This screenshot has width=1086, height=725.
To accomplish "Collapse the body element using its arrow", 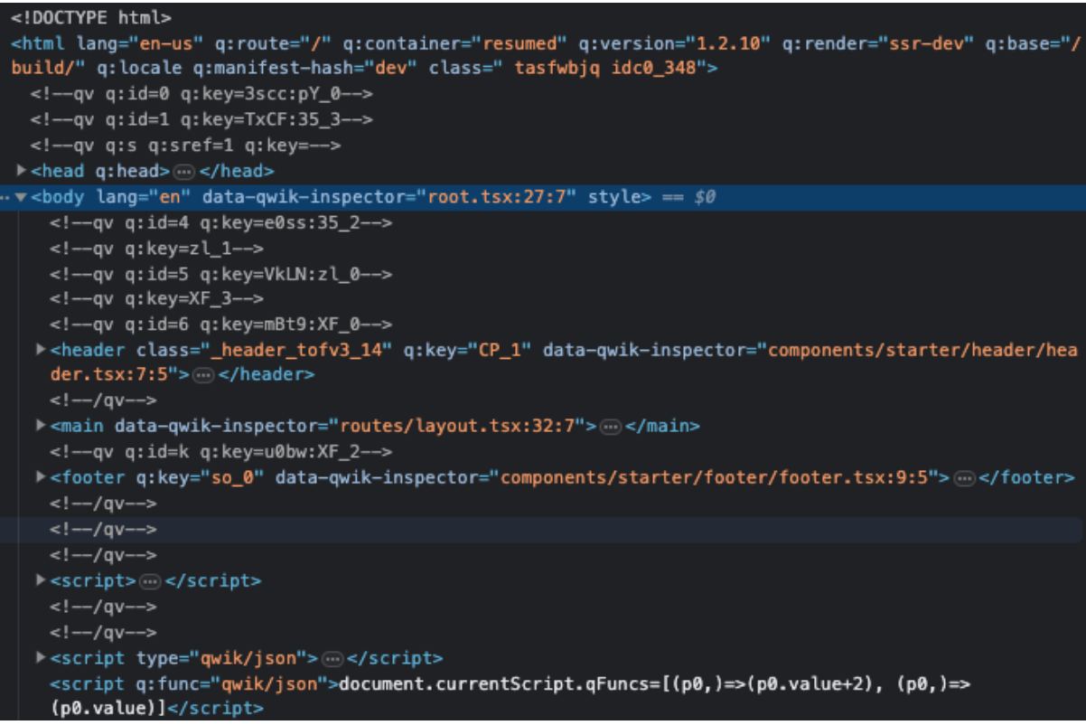I will [21, 197].
